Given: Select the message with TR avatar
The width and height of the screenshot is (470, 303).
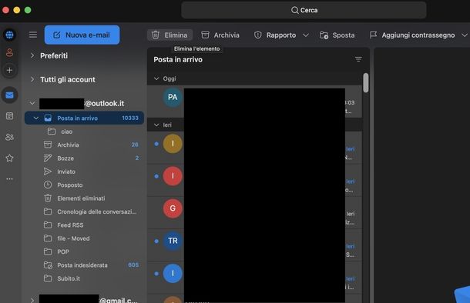Looking at the screenshot, I should click(x=254, y=245).
